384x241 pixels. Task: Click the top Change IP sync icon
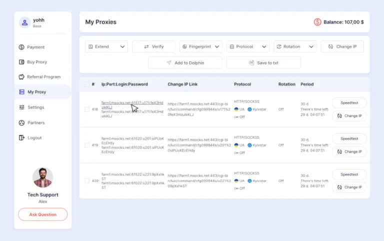[x=330, y=46]
